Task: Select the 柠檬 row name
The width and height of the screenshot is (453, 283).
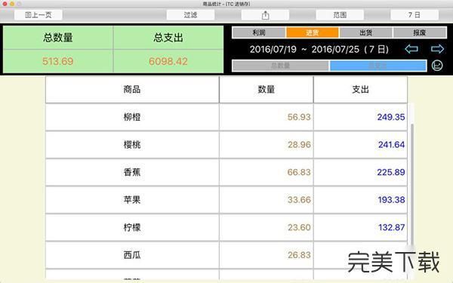Action: tap(132, 227)
